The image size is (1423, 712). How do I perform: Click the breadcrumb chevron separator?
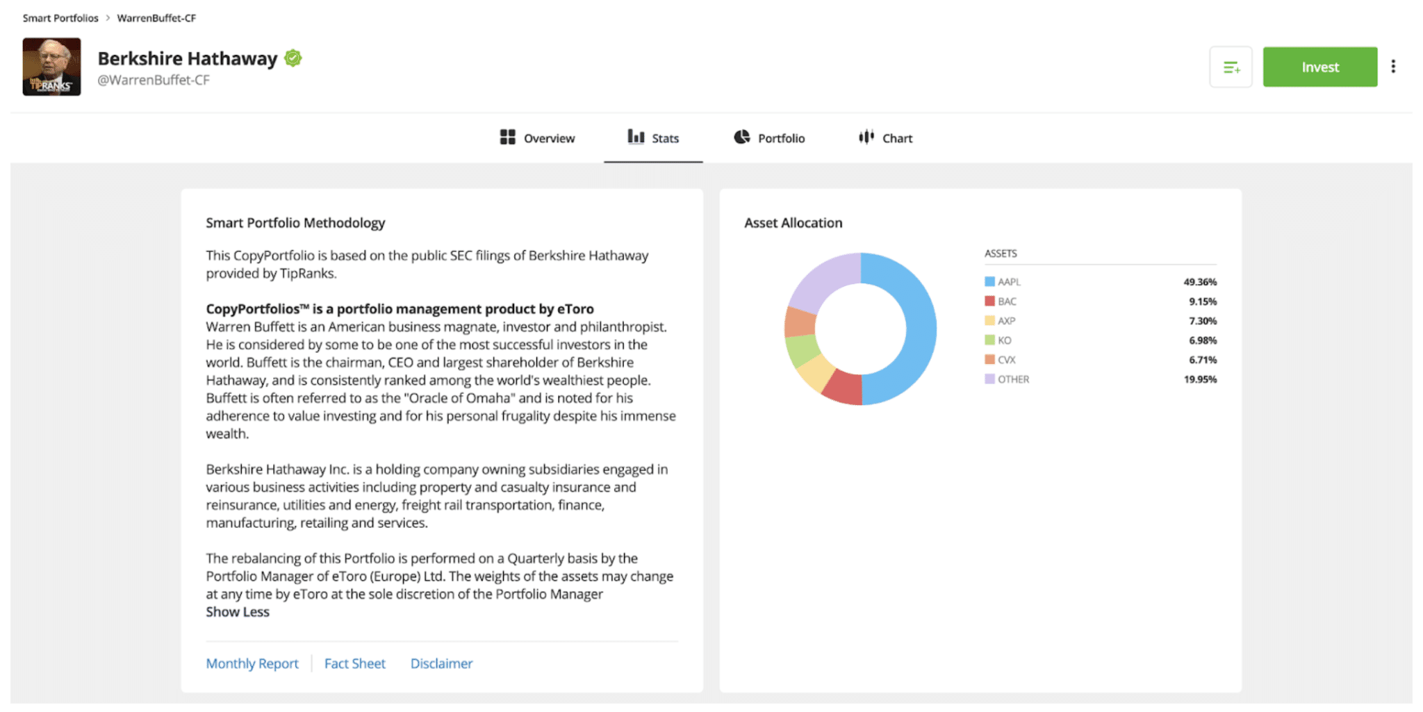108,18
